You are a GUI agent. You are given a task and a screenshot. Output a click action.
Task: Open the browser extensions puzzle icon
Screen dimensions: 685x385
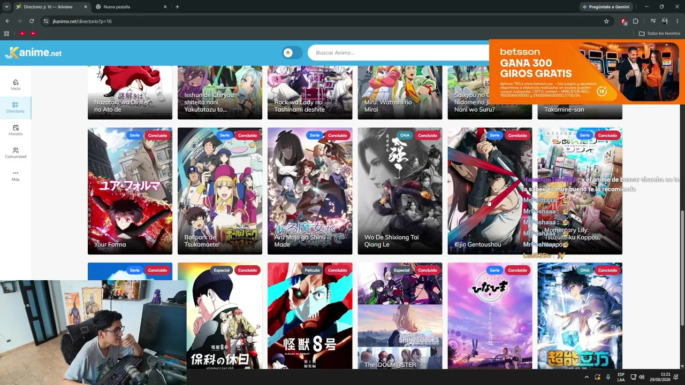(x=636, y=21)
